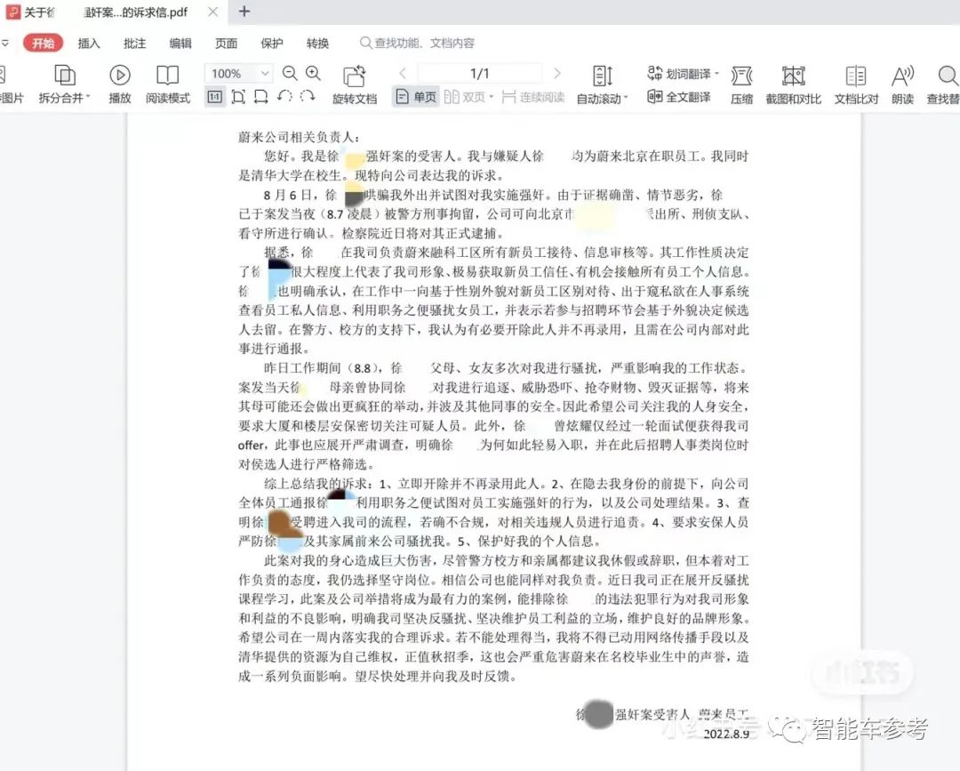The width and height of the screenshot is (960, 771).
Task: Start the 播放 (Play) slideshow mode
Action: click(x=119, y=86)
